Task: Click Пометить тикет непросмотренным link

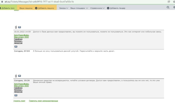Action: click(43, 101)
